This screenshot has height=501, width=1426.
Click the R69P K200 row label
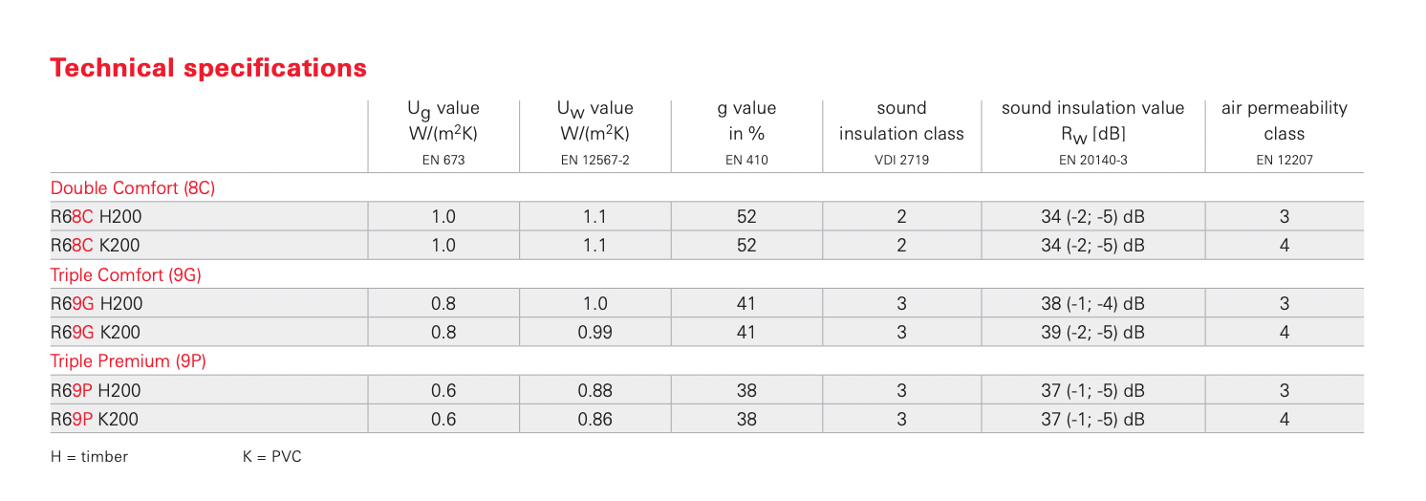pos(97,418)
